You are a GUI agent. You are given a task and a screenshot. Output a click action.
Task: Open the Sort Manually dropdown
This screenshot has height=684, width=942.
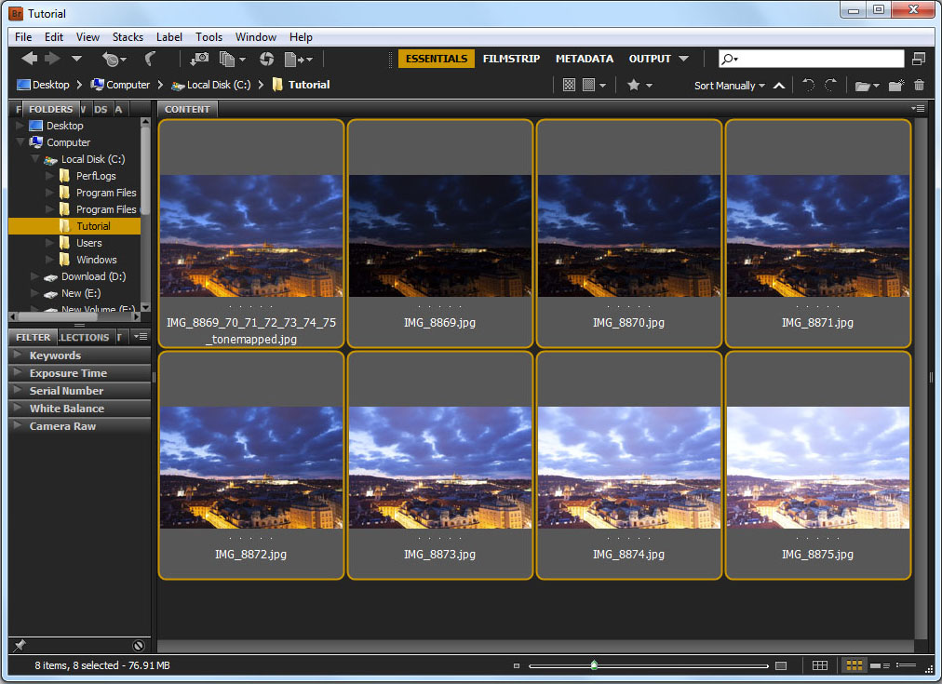(x=729, y=85)
